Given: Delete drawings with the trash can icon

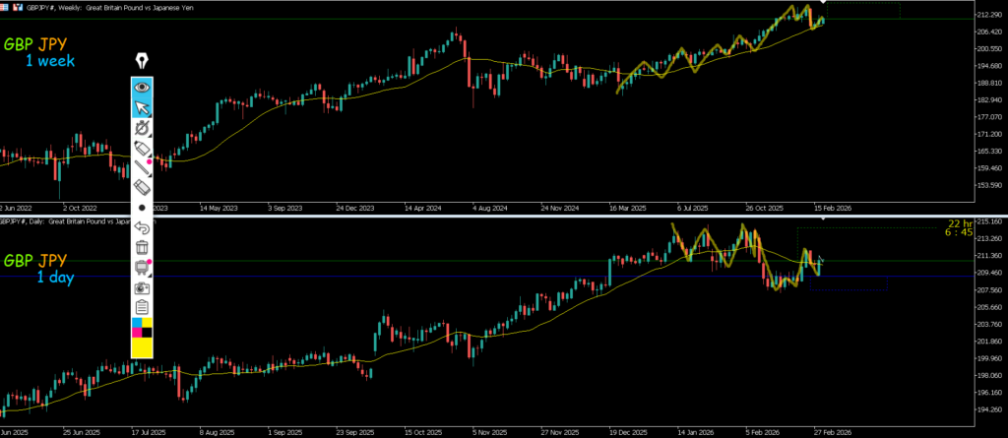Looking at the screenshot, I should [x=142, y=247].
